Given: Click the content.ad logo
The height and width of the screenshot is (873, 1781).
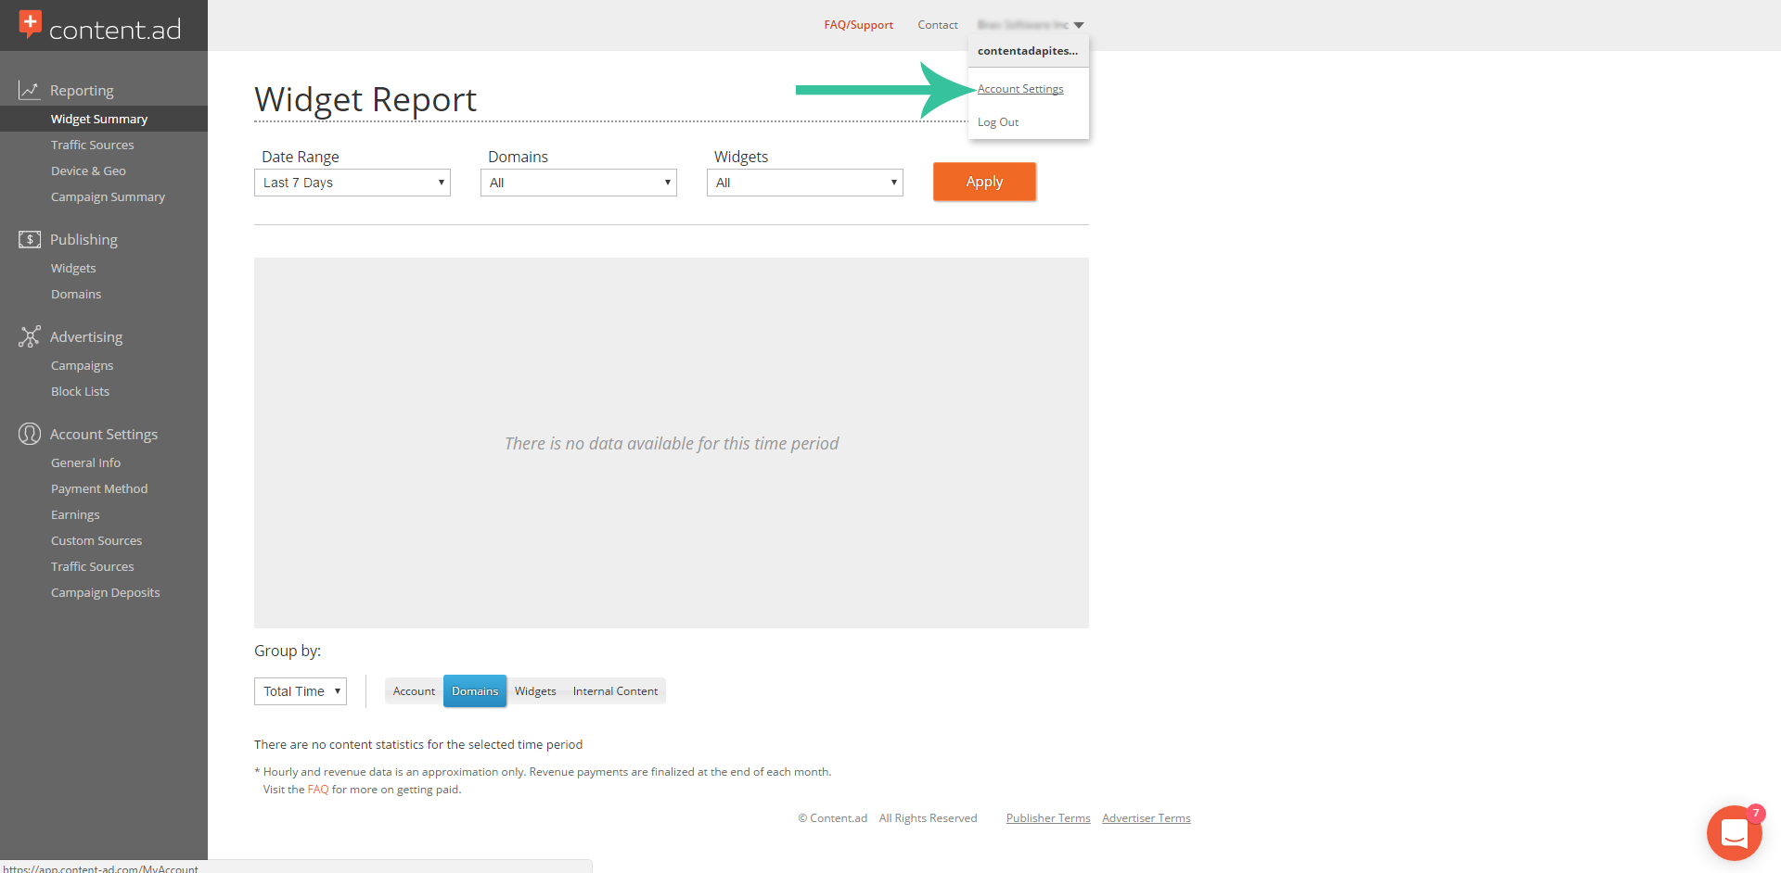Looking at the screenshot, I should click(100, 25).
